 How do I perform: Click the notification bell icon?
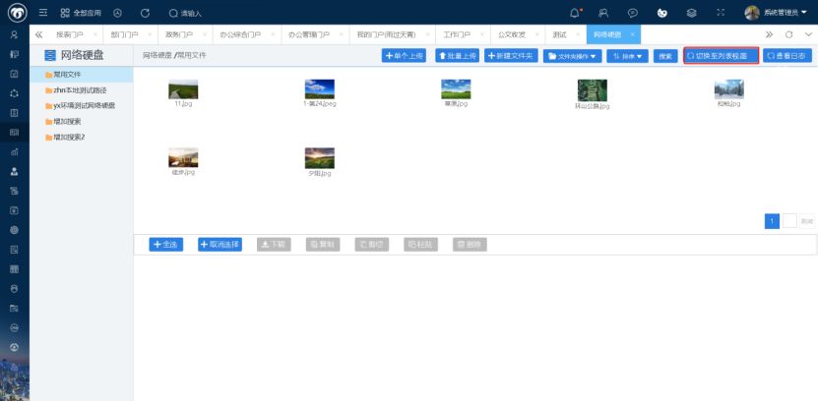pos(575,13)
